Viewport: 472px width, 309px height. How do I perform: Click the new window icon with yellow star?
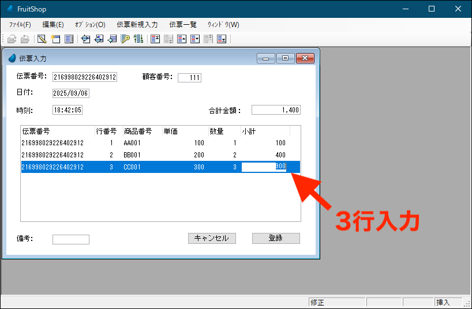(x=55, y=39)
